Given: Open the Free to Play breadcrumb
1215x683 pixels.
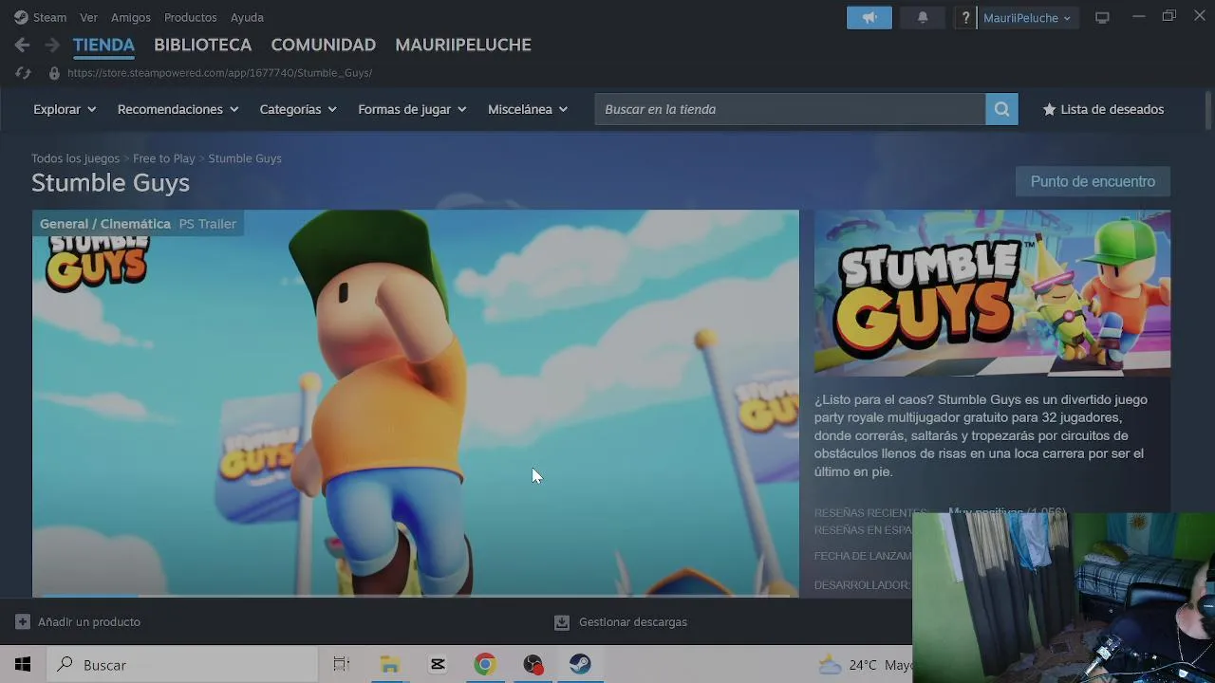Looking at the screenshot, I should click(x=163, y=158).
